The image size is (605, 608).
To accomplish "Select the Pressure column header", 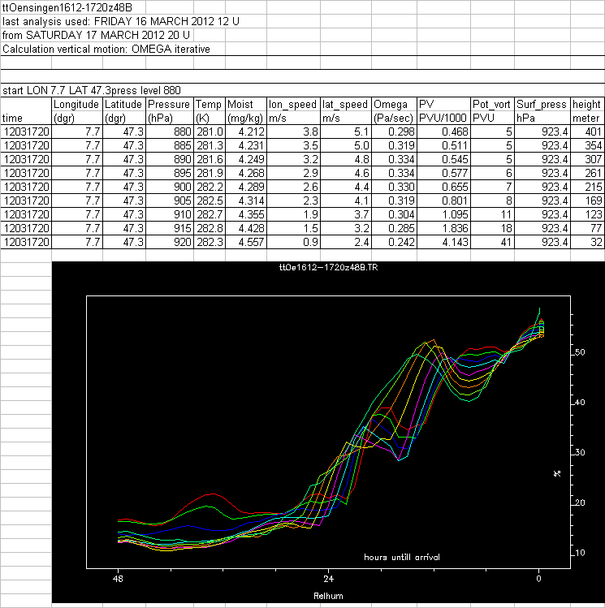I will (170, 104).
